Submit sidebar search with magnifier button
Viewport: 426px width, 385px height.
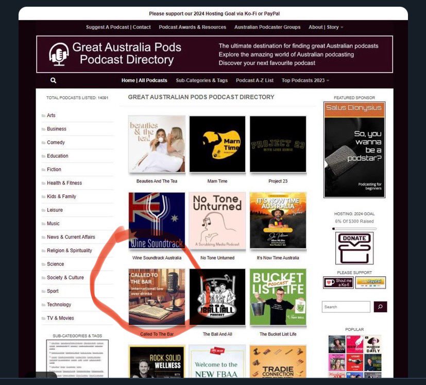[x=380, y=307]
